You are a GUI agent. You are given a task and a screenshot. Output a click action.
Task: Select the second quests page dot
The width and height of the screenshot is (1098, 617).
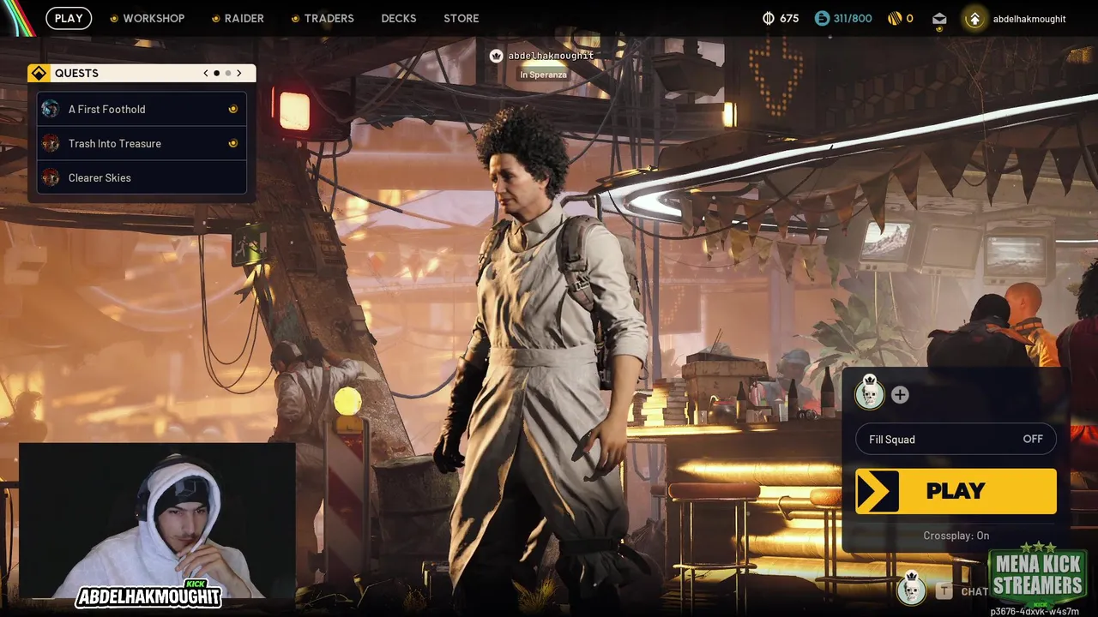click(x=227, y=73)
